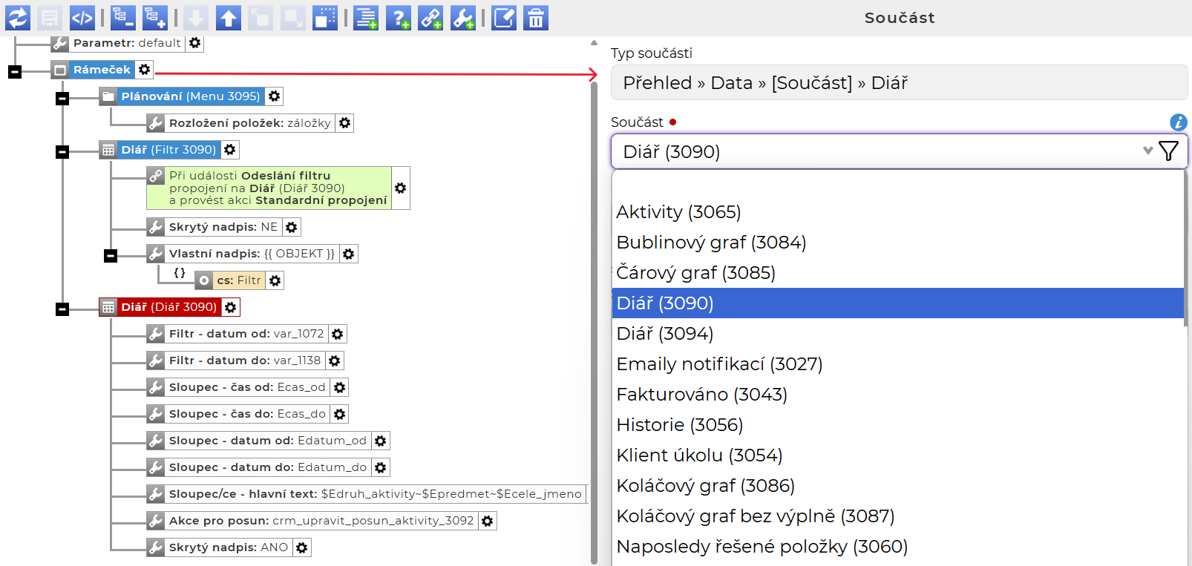This screenshot has height=566, width=1192.
Task: Select the Diář (Filtr 3090) tree item
Action: 168,150
